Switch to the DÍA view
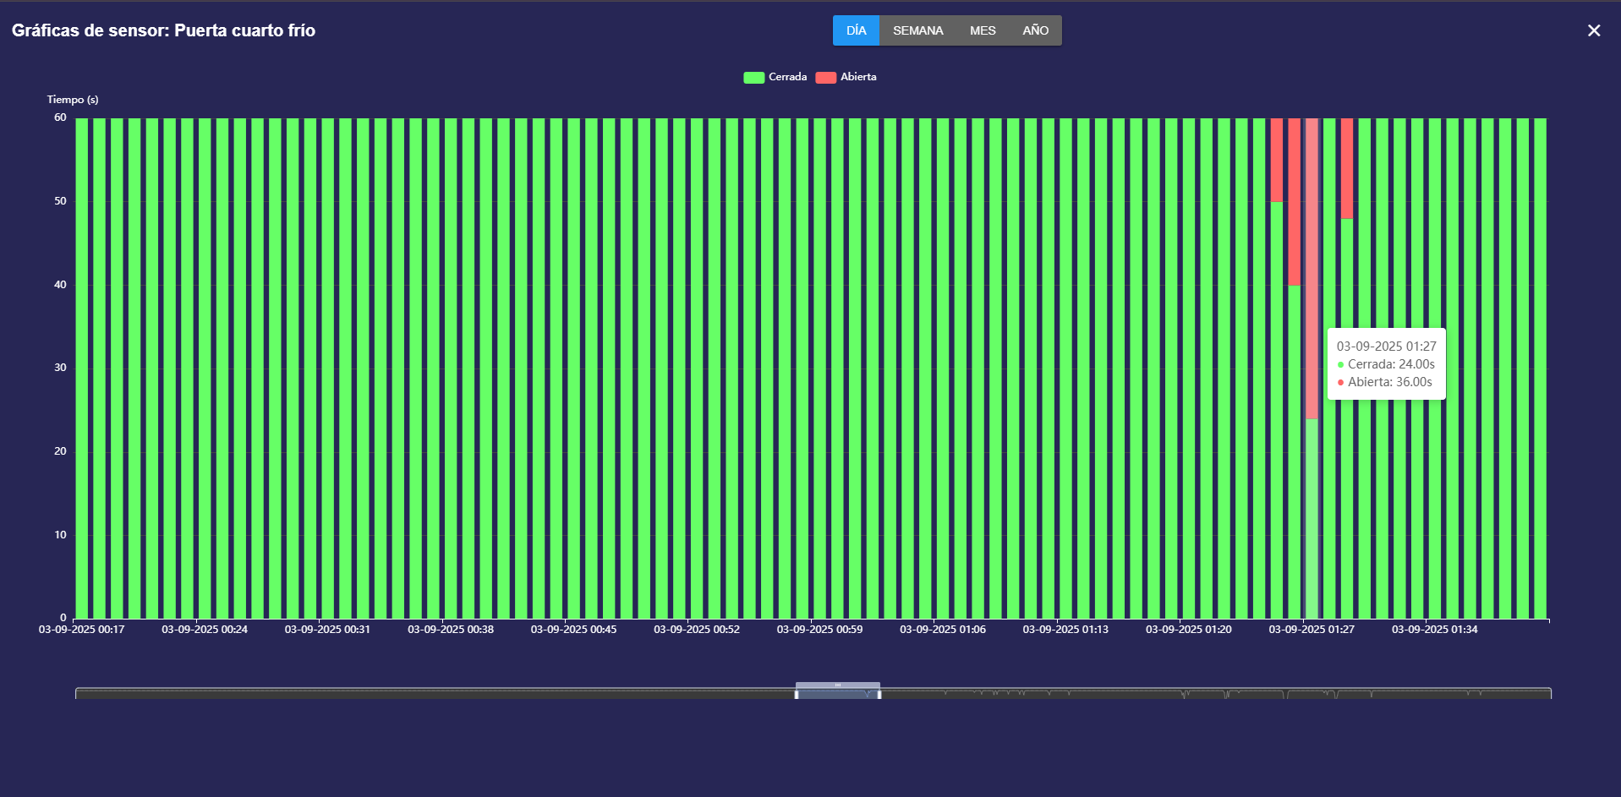Image resolution: width=1621 pixels, height=797 pixels. coord(856,30)
